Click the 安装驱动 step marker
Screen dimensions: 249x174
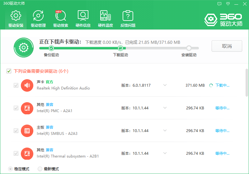coord(189,48)
